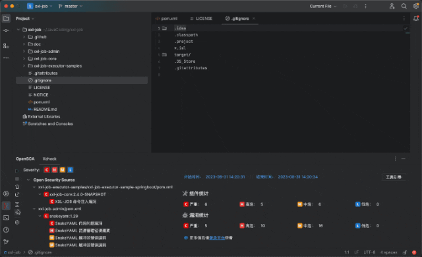Click the 4 spaces indent widget
The width and height of the screenshot is (422, 257).
pyautogui.click(x=388, y=252)
